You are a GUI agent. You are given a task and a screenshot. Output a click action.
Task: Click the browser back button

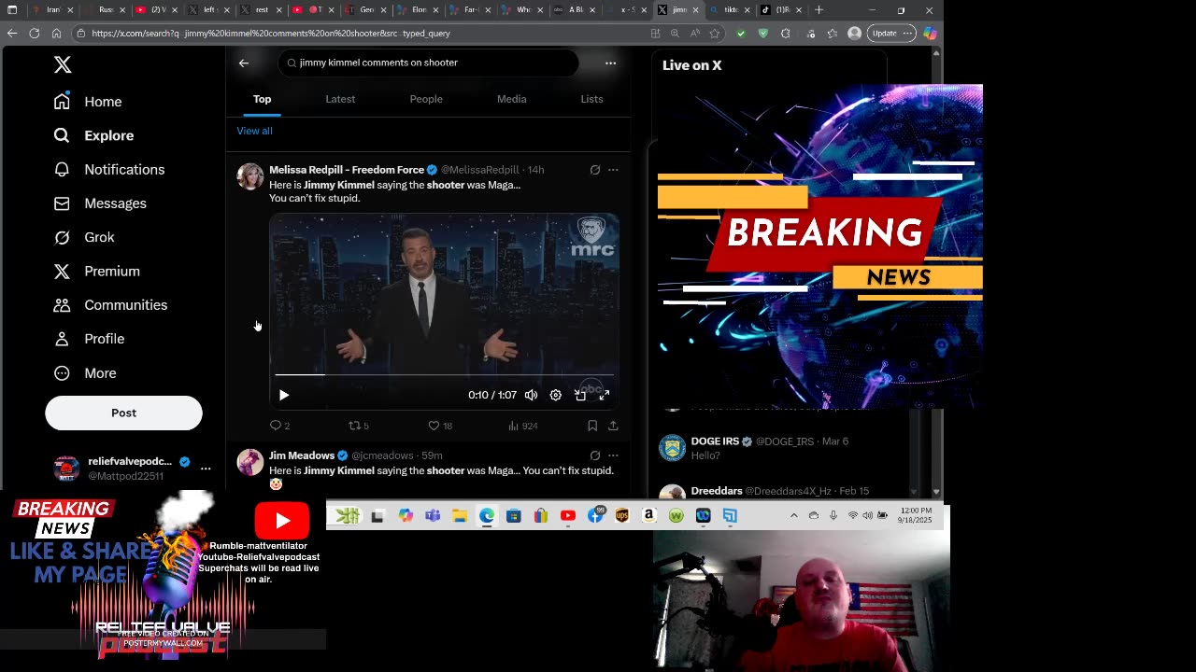pos(12,33)
